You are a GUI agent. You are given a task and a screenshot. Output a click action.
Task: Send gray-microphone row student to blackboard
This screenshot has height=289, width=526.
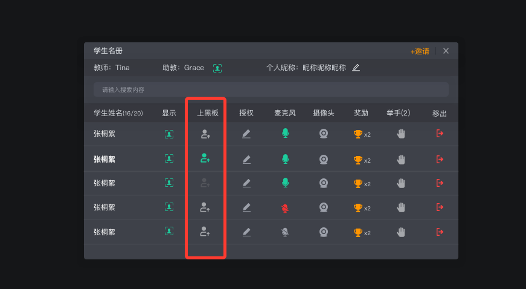click(205, 232)
